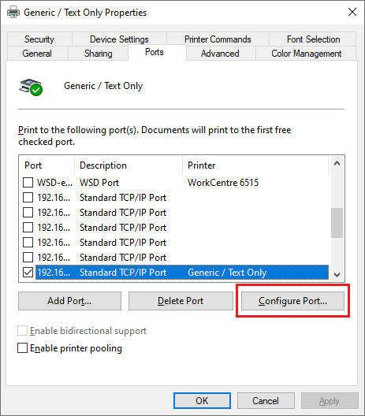Switch to the Security tab
This screenshot has width=365, height=416.
(x=39, y=39)
